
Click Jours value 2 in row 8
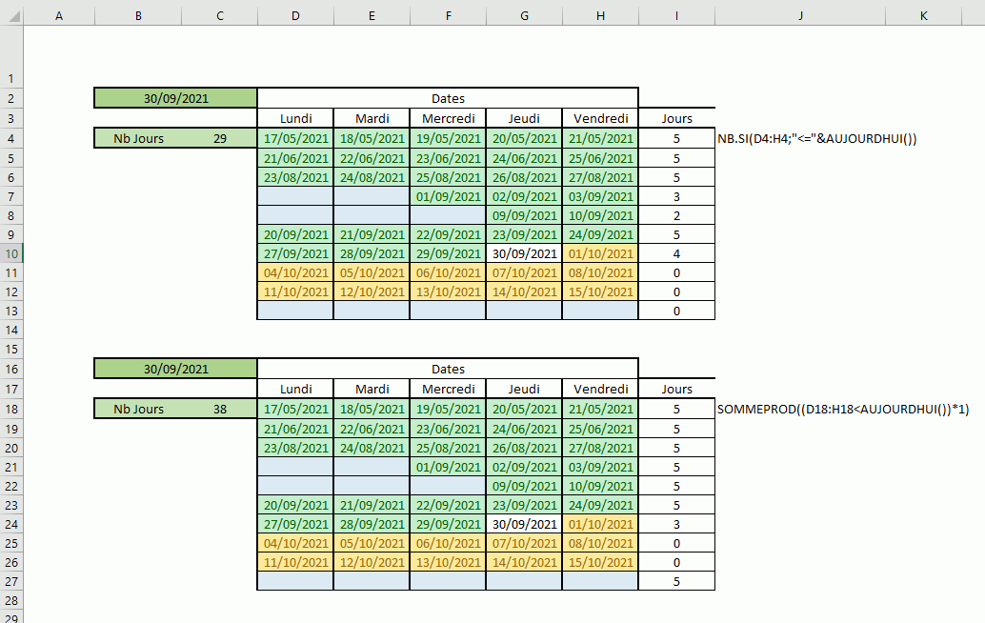pos(676,215)
